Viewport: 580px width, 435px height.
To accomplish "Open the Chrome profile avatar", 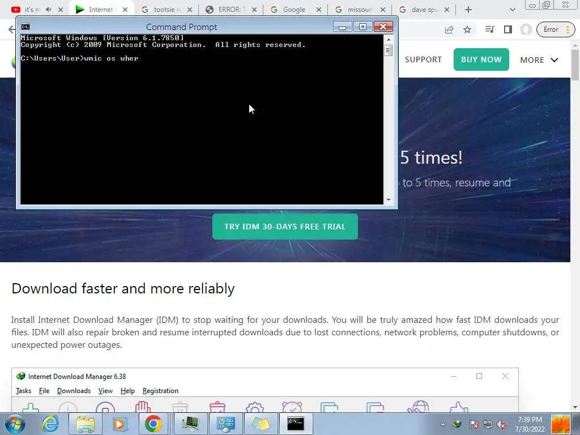I will pyautogui.click(x=526, y=29).
